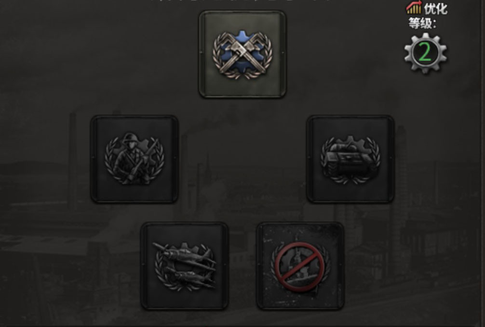The height and width of the screenshot is (327, 485).
Task: Open the aircraft tile in bottom row
Action: 185,266
